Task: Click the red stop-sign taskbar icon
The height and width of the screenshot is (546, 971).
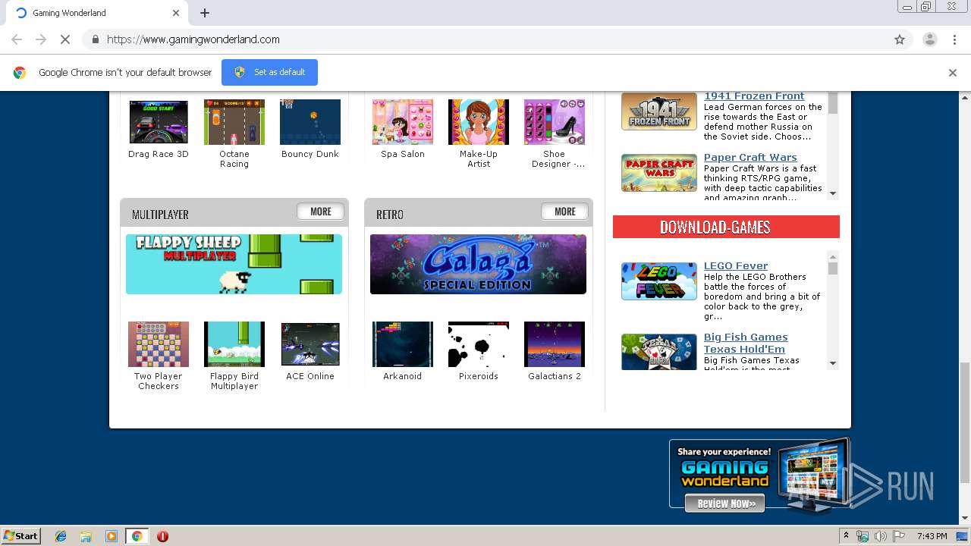Action: tap(162, 536)
